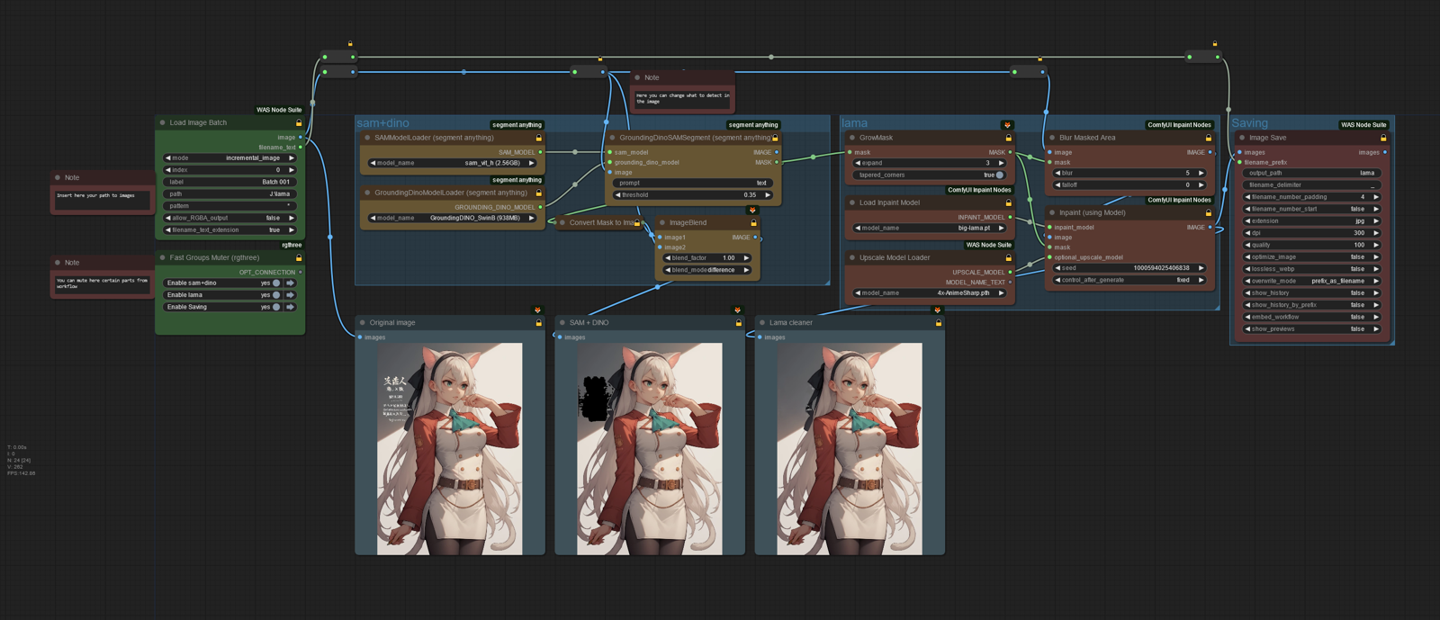
Task: Click the lock icon on Image Save node
Action: point(1383,139)
